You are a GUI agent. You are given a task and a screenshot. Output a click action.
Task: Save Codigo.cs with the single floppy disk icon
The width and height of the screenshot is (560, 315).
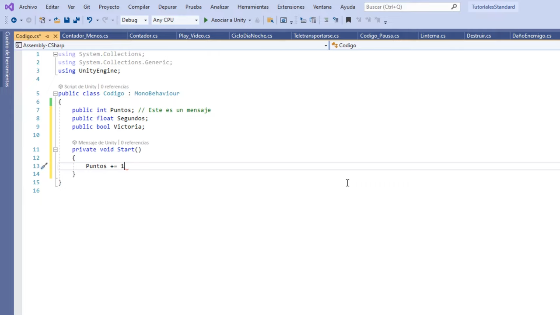67,20
